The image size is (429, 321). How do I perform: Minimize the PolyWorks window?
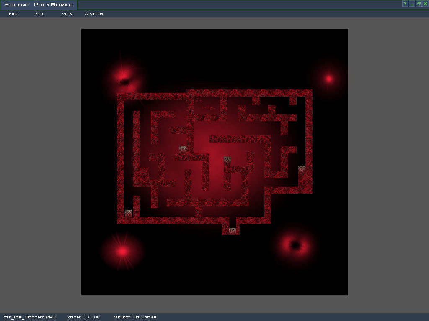(x=412, y=4)
